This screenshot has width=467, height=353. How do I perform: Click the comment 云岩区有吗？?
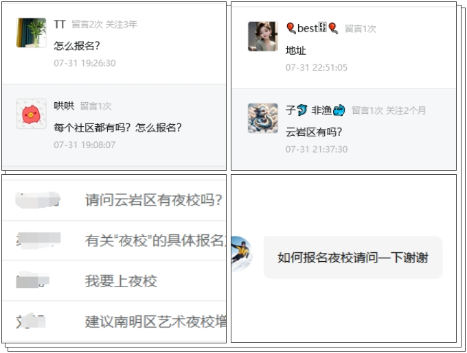(314, 132)
